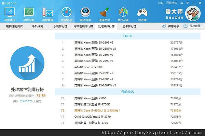Select the Xeon E5-2687W v3 row
Screen dimensions: 205x136
(x=127, y=49)
